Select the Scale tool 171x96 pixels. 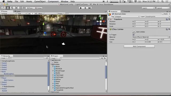pyautogui.click(x=16, y=8)
